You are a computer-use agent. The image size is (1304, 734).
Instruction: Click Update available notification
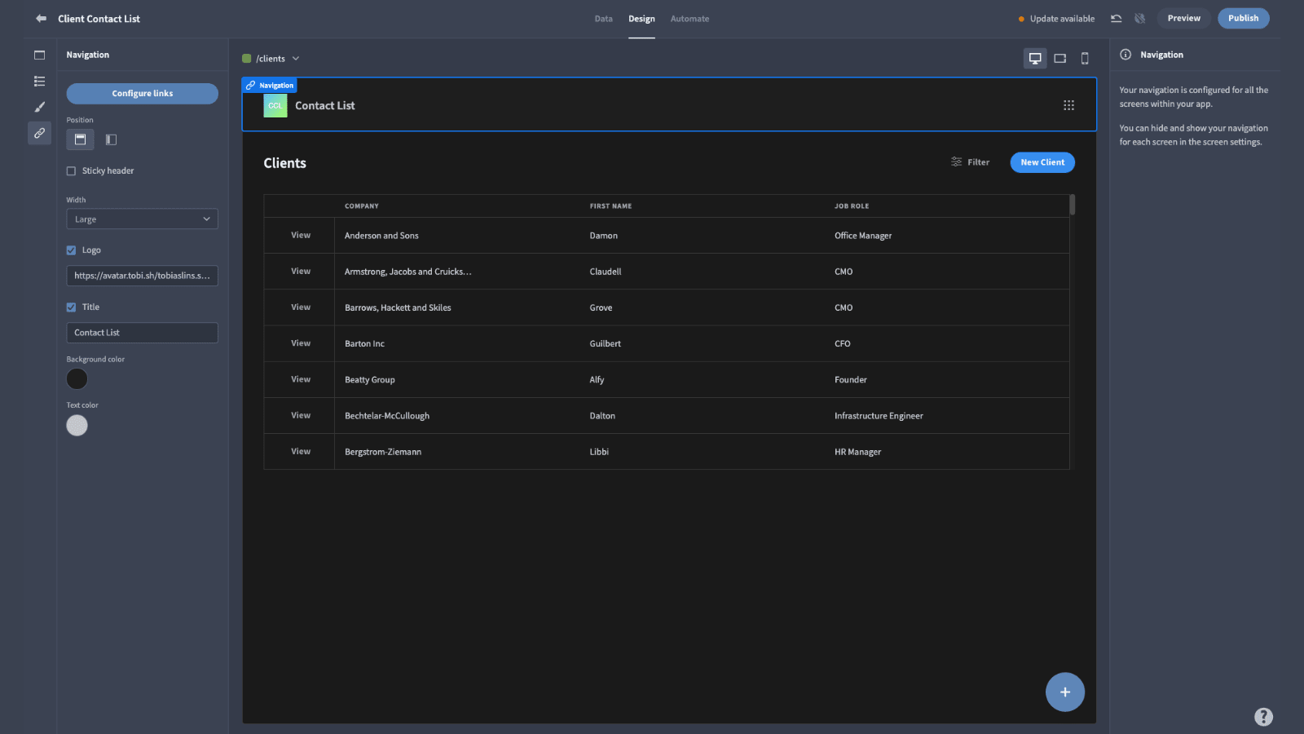coord(1056,19)
